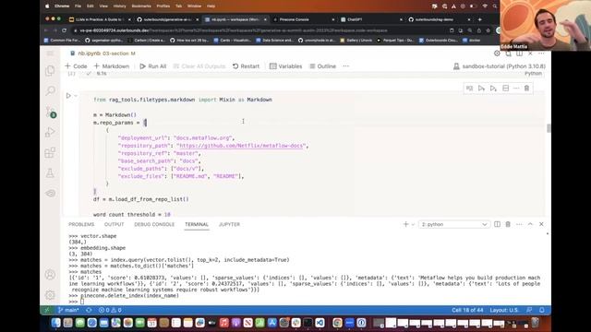The width and height of the screenshot is (591, 332).
Task: Open the Variables panel
Action: [x=285, y=66]
